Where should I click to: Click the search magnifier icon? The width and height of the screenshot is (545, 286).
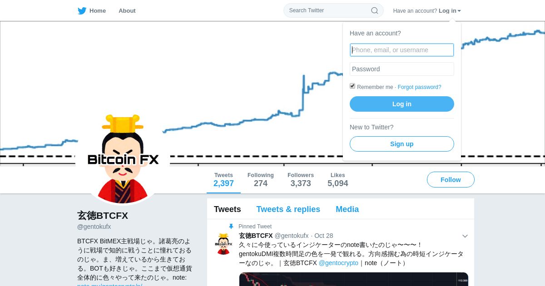pyautogui.click(x=375, y=10)
